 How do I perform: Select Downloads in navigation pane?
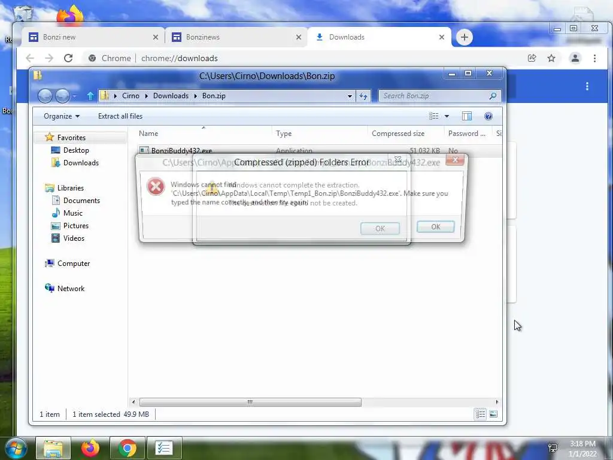tap(81, 163)
